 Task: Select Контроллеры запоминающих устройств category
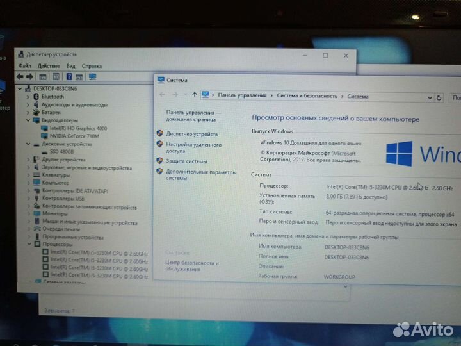(x=90, y=206)
